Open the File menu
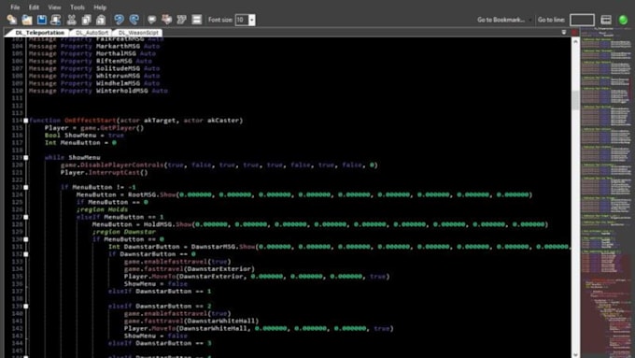This screenshot has width=635, height=358. 15,7
